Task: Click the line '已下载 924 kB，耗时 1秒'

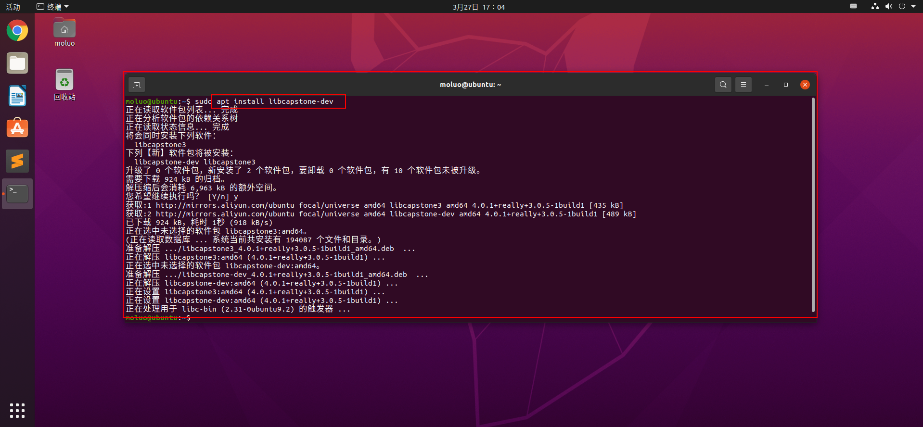Action: (199, 223)
